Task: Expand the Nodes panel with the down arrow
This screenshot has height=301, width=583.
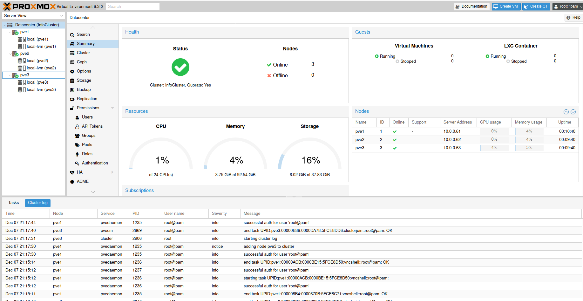Action: point(573,112)
